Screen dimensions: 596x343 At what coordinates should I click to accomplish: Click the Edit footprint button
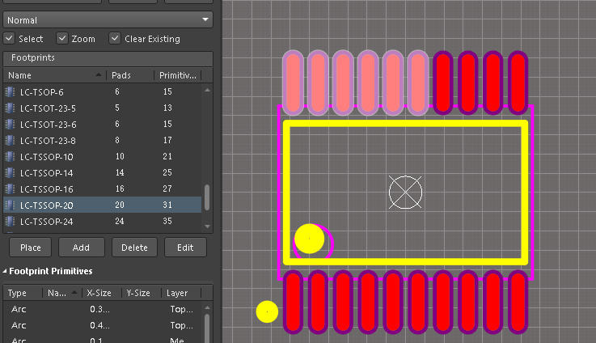pos(185,248)
